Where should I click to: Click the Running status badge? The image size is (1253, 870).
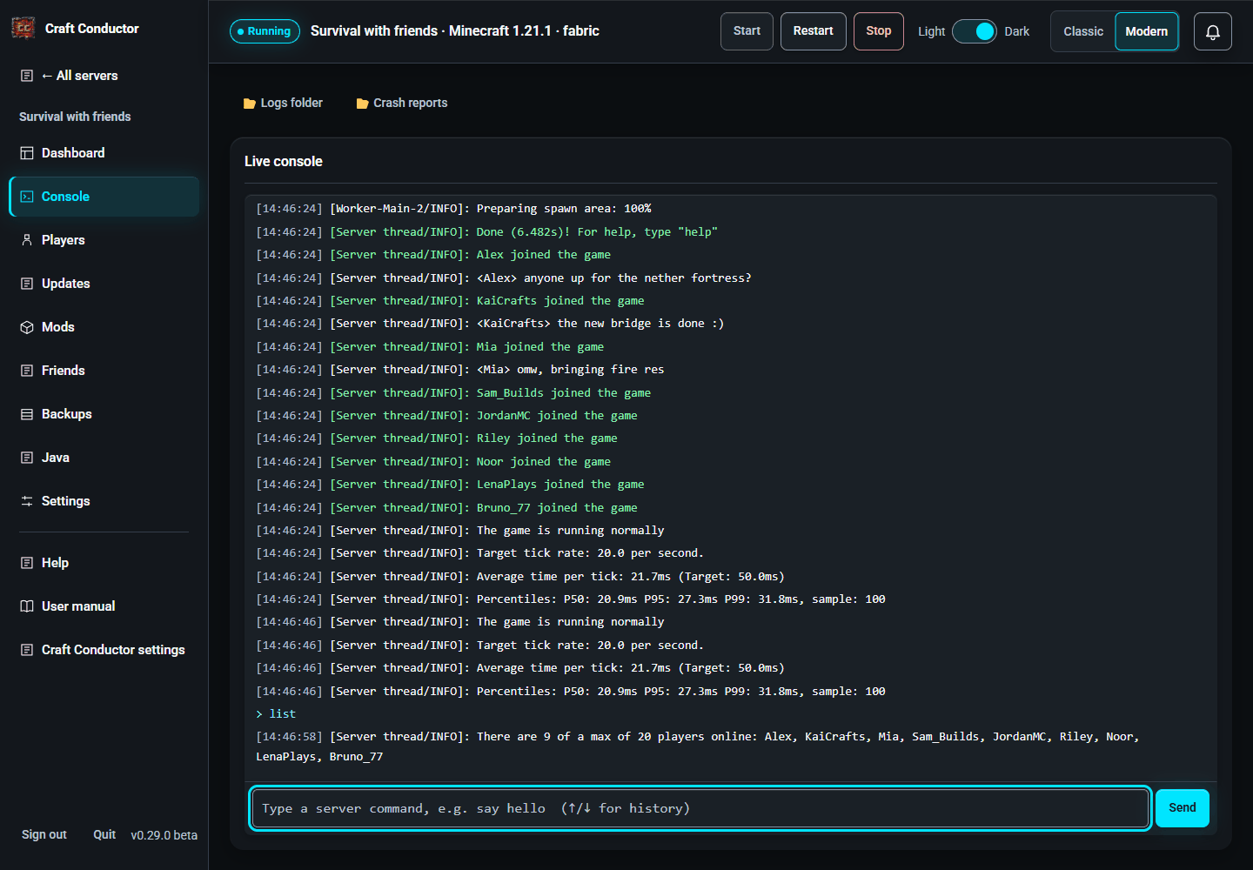[265, 31]
